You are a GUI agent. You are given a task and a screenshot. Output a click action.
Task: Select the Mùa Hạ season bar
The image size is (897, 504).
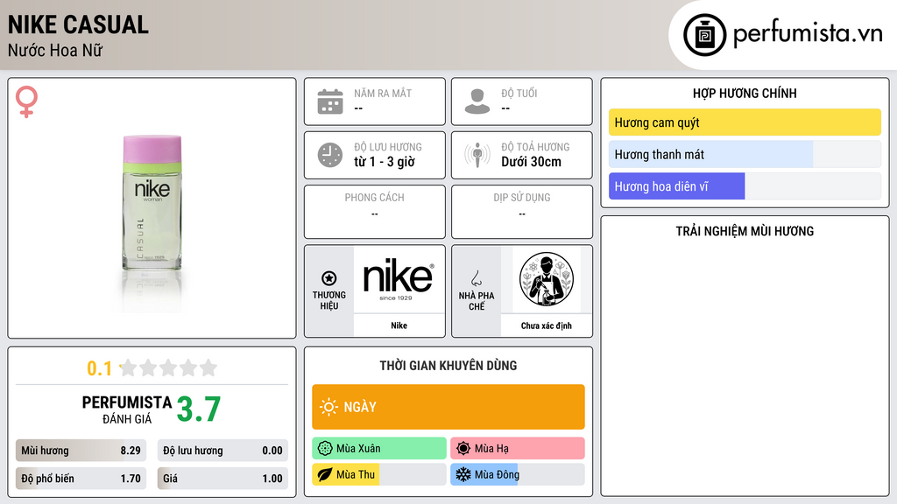click(517, 449)
